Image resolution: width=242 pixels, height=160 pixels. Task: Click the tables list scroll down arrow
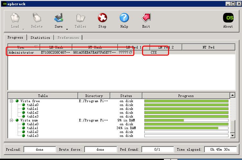[233, 136]
